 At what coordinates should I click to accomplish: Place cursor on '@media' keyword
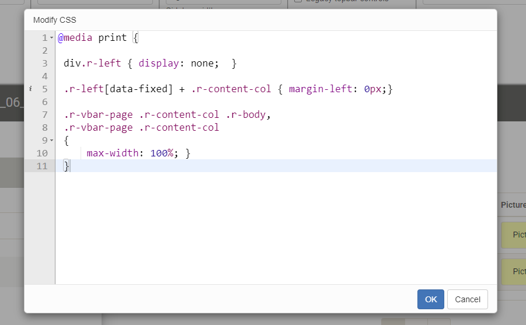tap(75, 37)
